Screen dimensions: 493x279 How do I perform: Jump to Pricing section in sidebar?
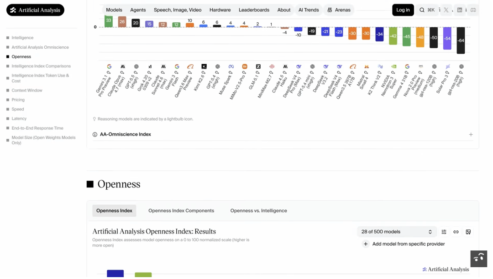tap(18, 100)
